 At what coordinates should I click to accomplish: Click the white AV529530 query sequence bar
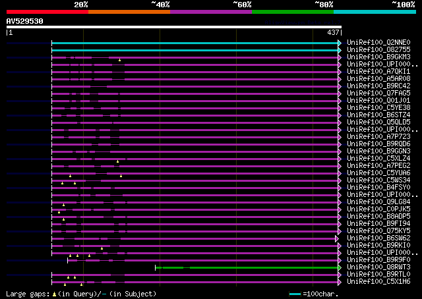point(173,28)
